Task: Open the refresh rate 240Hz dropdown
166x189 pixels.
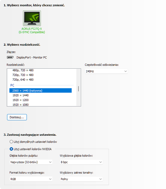Action: click(x=106, y=71)
